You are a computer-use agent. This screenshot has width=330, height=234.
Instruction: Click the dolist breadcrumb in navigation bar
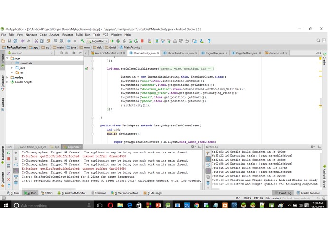click(x=111, y=47)
